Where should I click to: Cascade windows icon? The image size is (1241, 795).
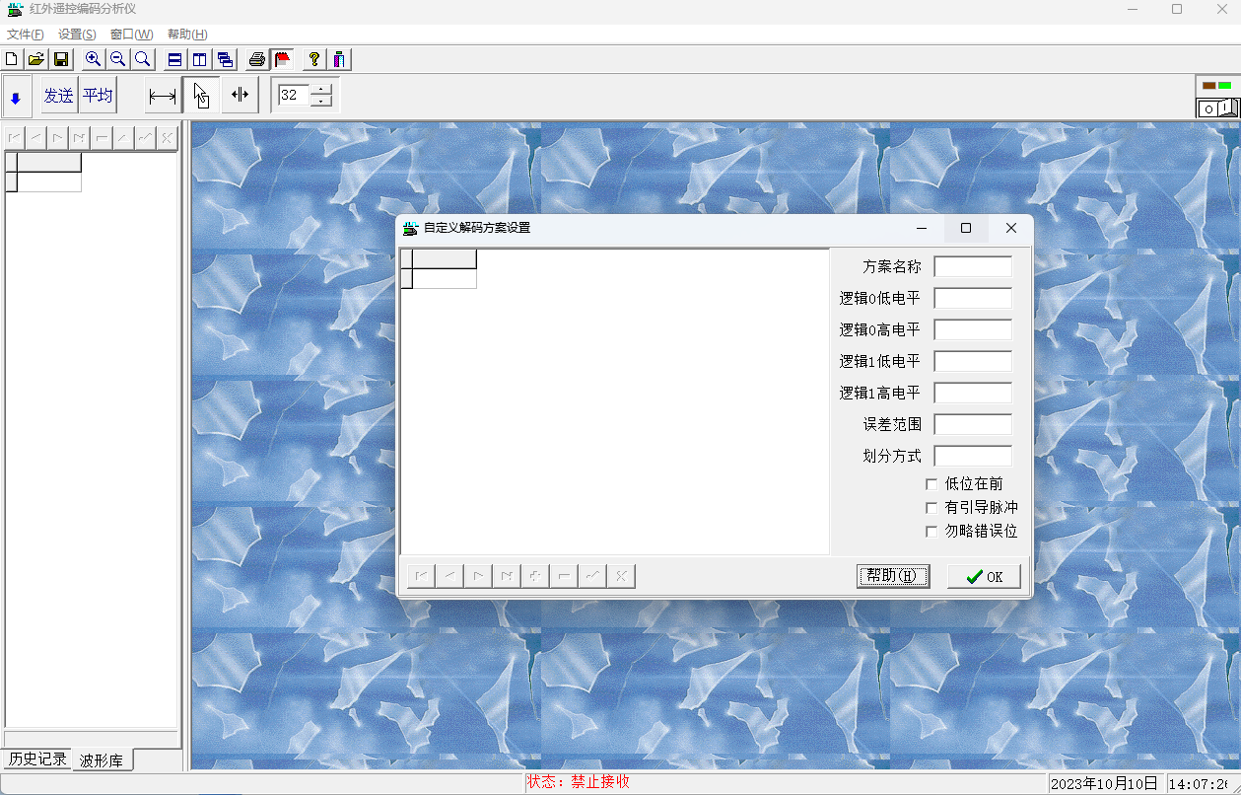(x=224, y=59)
